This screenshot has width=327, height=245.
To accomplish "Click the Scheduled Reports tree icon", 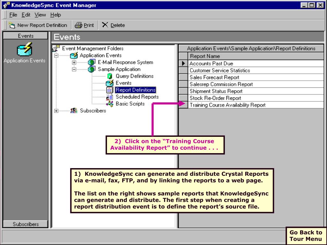I will click(x=110, y=97).
